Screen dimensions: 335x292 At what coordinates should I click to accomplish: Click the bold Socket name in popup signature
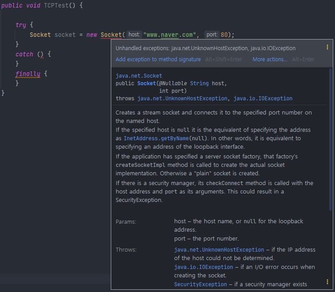coord(147,83)
